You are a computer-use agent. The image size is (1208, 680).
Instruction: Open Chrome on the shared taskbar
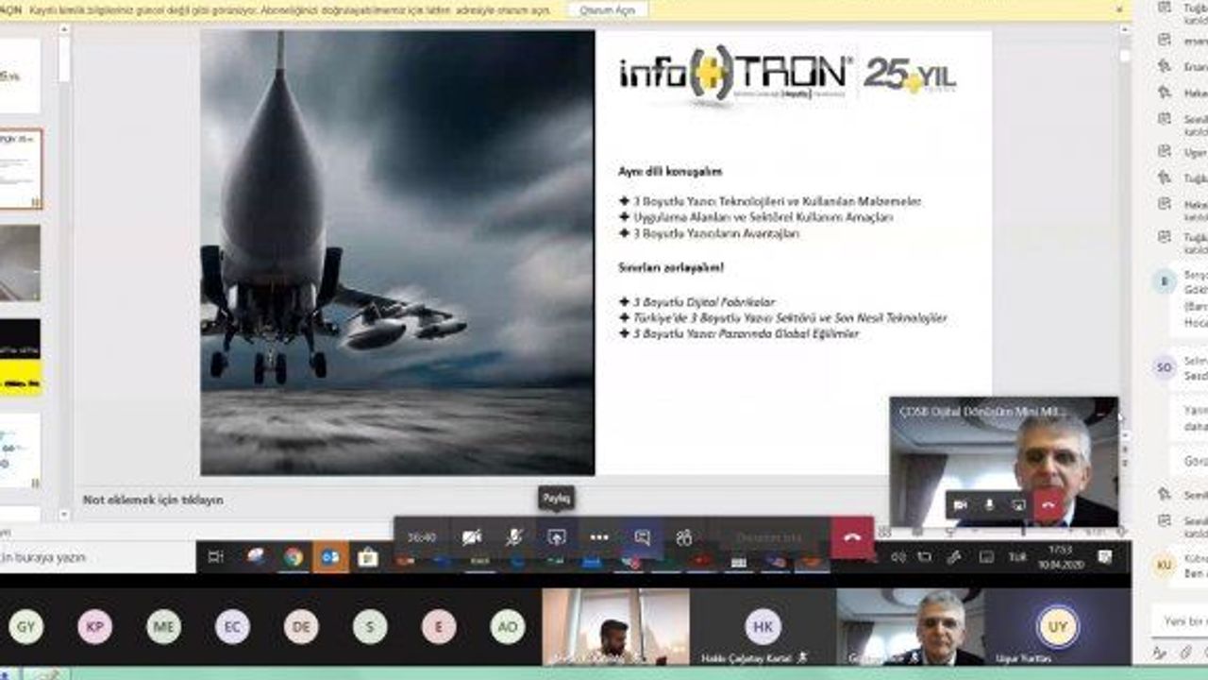click(293, 557)
